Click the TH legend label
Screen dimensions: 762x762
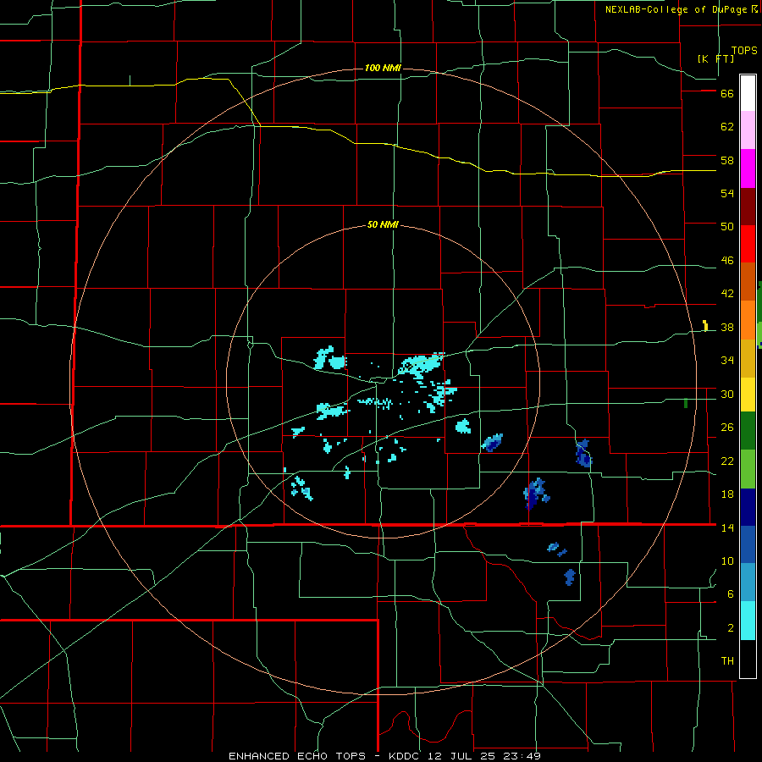click(727, 661)
